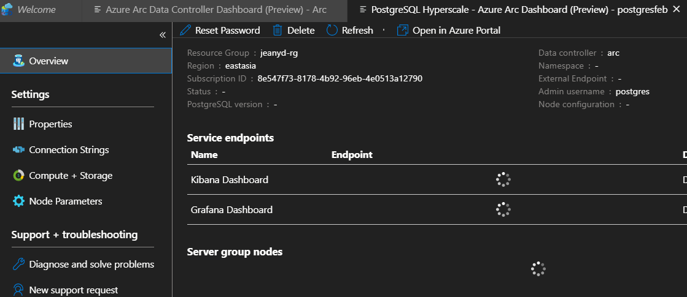The image size is (687, 297).
Task: Switch to Azure Arc Data Controller Dashboard tab
Action: tap(215, 10)
